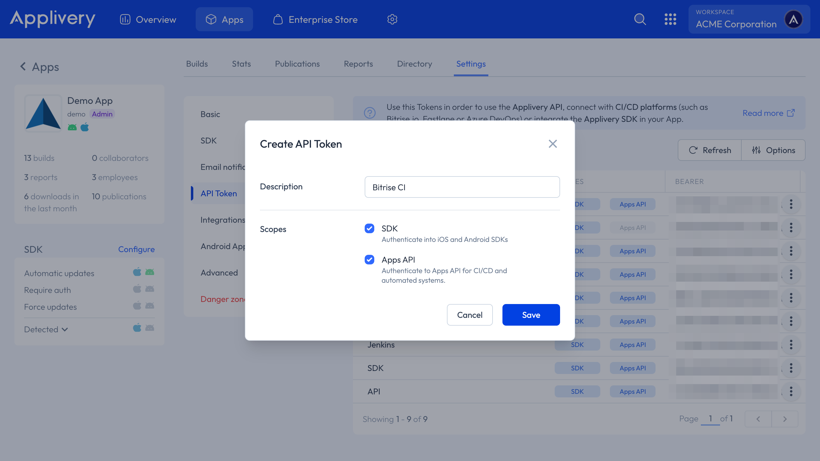
Task: Open the Enterprise Store bag icon
Action: click(x=278, y=19)
